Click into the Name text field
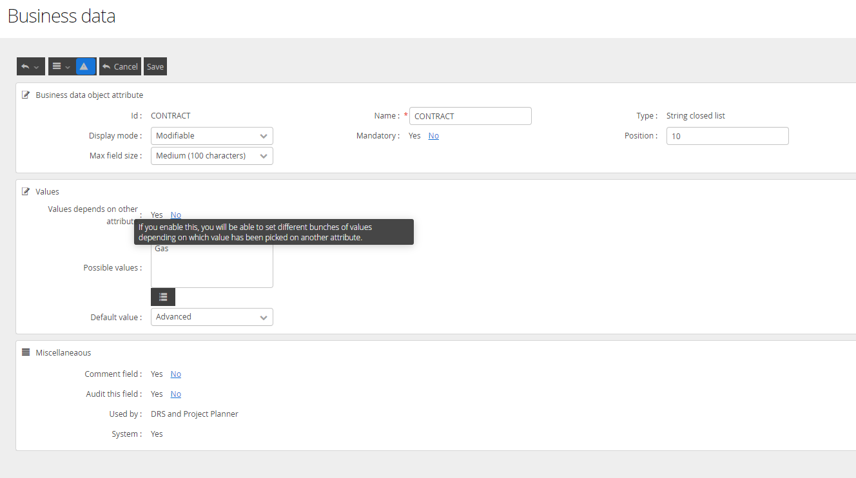This screenshot has height=478, width=856. 470,116
